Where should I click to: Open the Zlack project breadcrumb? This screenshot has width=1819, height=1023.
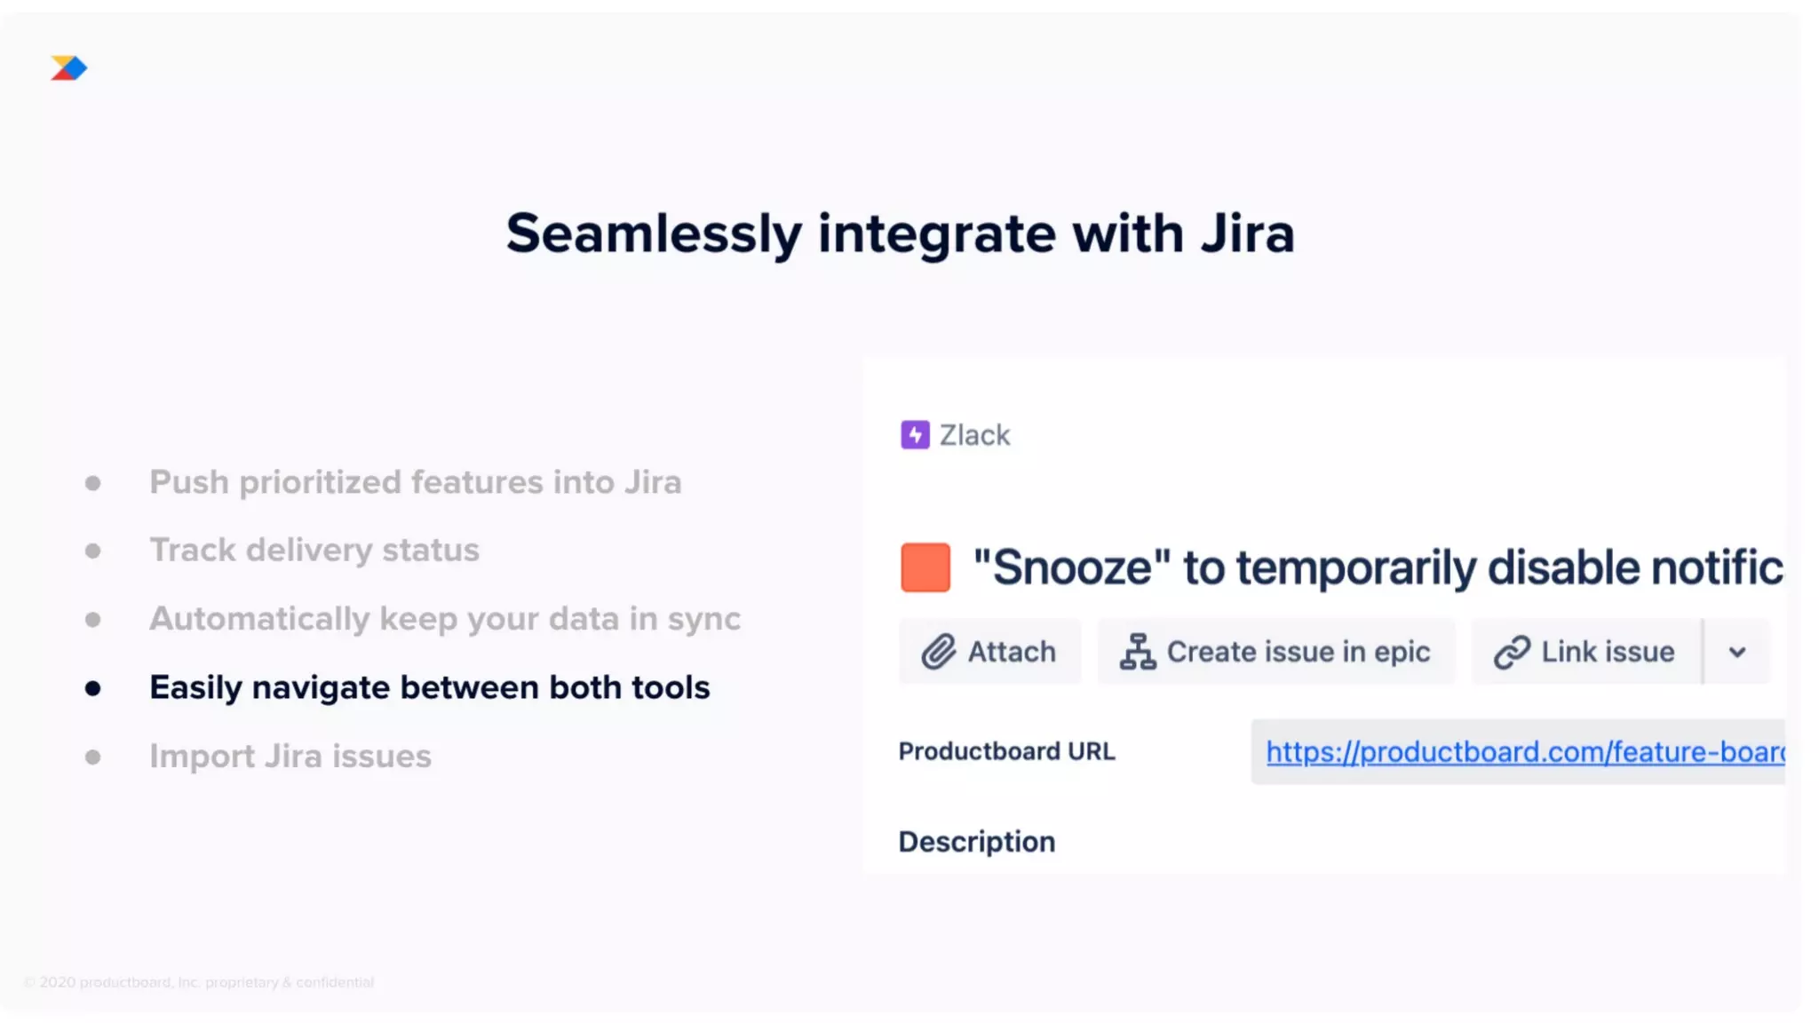point(974,435)
